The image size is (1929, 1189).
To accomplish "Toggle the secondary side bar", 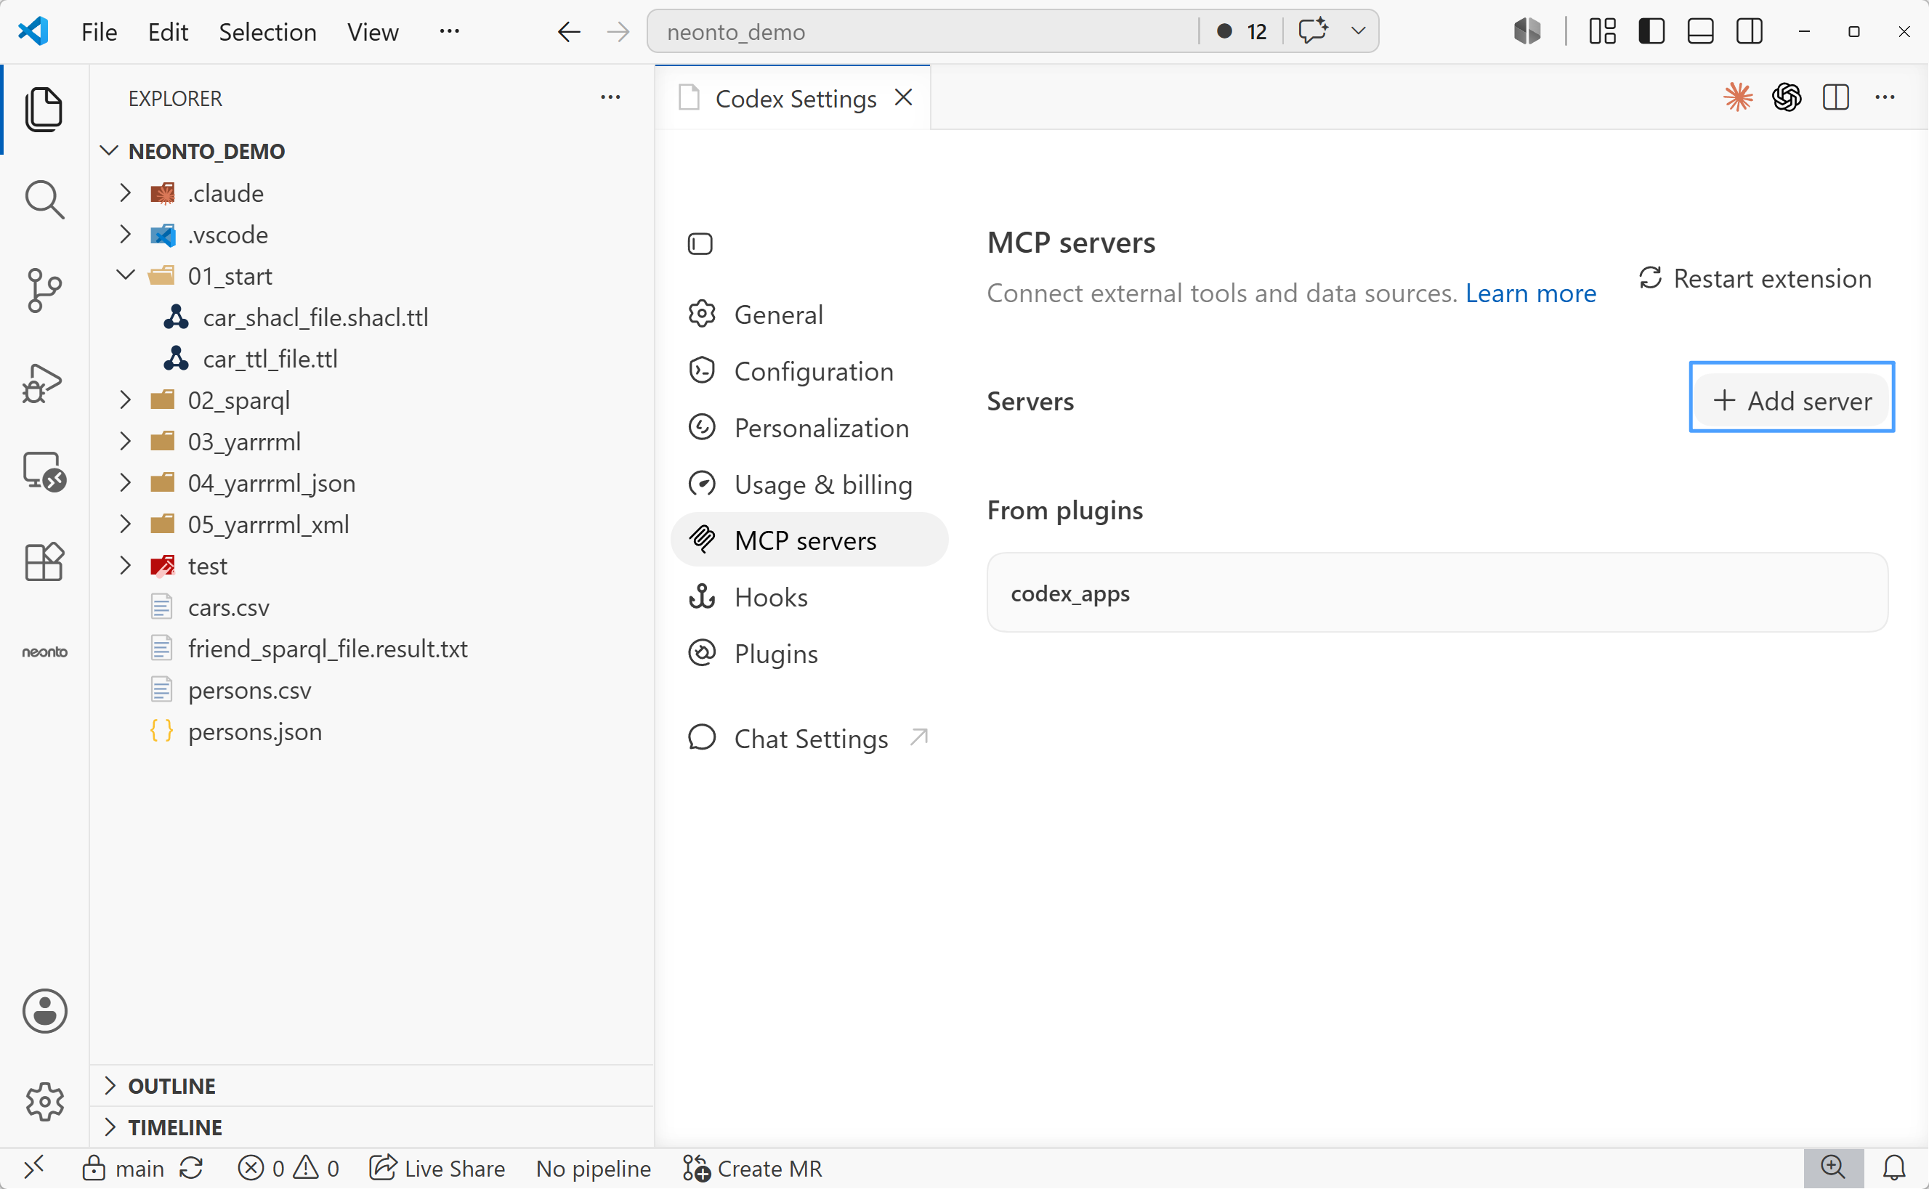I will click(x=1749, y=31).
